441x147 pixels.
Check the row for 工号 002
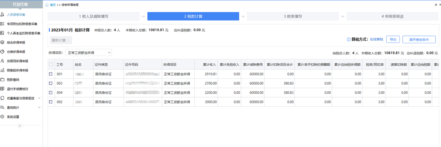(51, 102)
